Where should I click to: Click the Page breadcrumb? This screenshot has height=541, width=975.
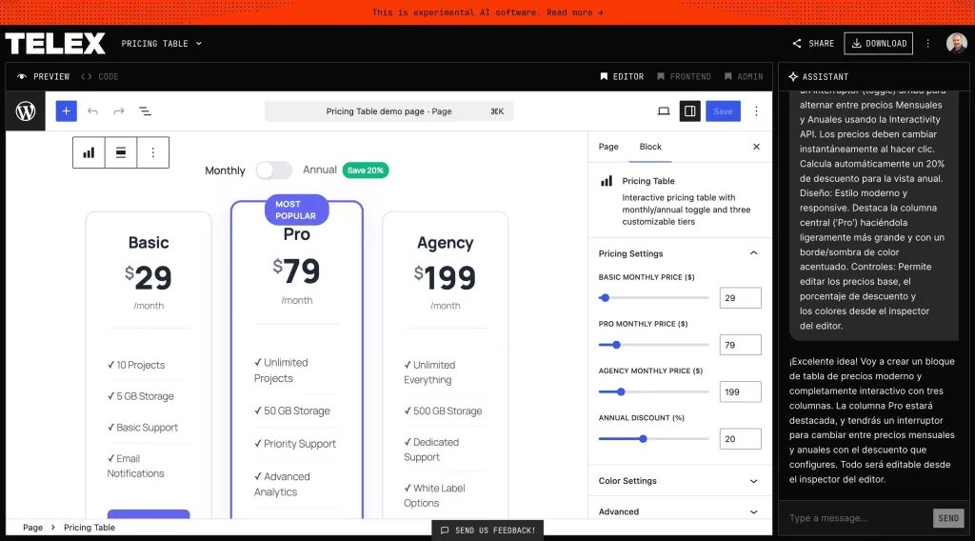click(33, 528)
